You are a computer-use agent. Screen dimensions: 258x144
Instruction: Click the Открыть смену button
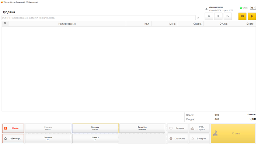click(x=48, y=128)
